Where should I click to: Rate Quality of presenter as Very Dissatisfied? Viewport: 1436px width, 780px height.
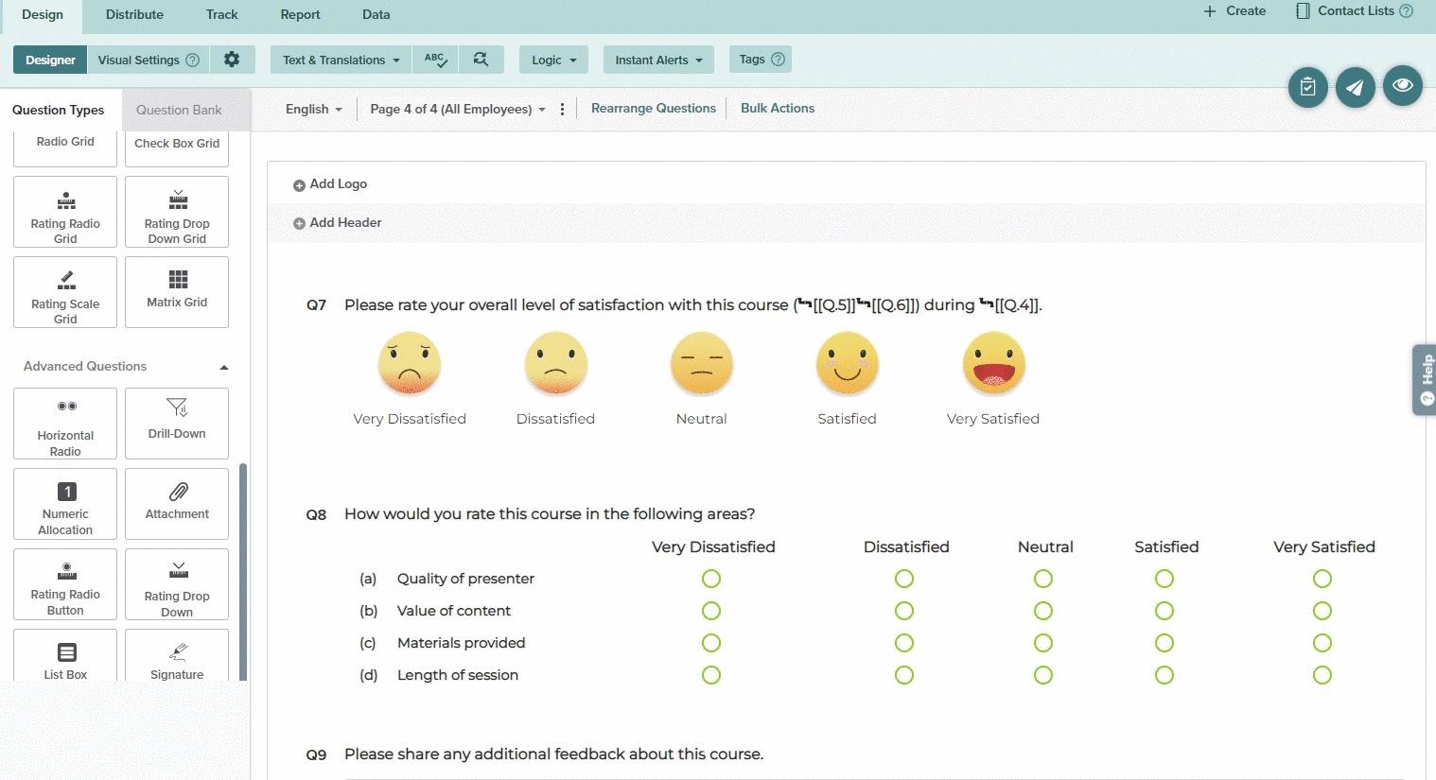coord(711,579)
